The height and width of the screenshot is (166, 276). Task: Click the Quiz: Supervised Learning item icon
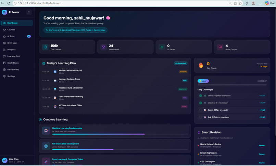pyautogui.click(x=55, y=98)
